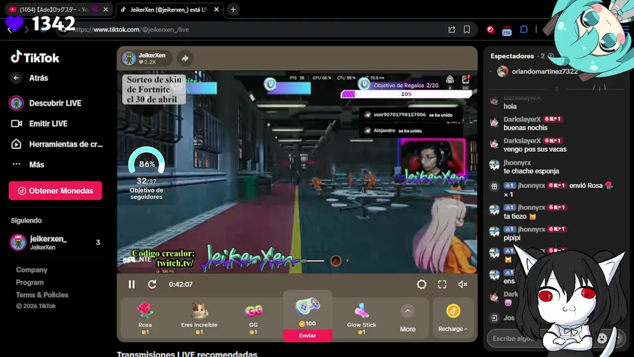Click the 'pipipi' chat message

click(x=512, y=238)
